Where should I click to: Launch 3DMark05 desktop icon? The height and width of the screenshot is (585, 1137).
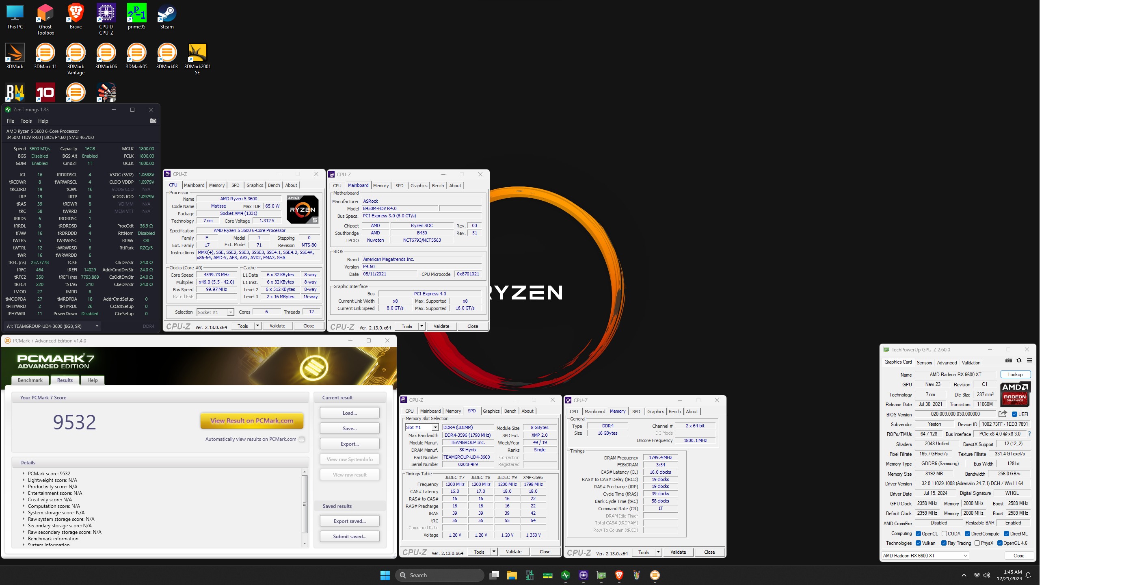136,56
